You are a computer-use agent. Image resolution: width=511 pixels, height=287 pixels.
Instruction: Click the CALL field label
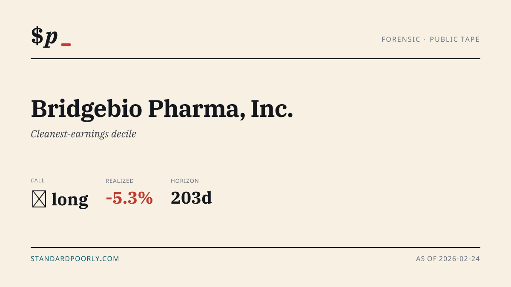click(x=37, y=181)
